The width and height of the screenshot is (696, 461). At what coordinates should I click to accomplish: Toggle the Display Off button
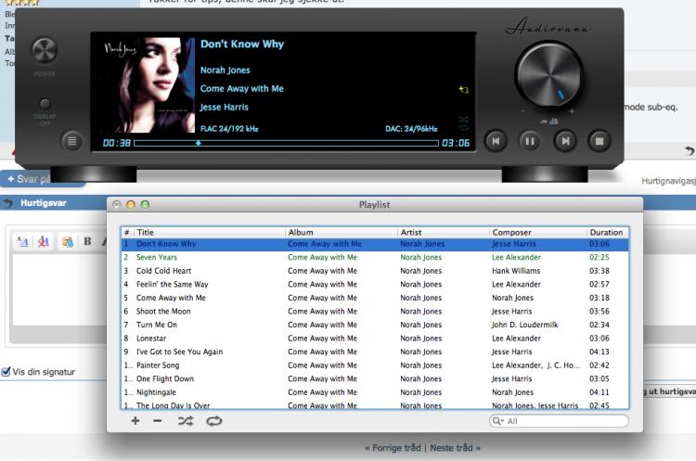(45, 104)
